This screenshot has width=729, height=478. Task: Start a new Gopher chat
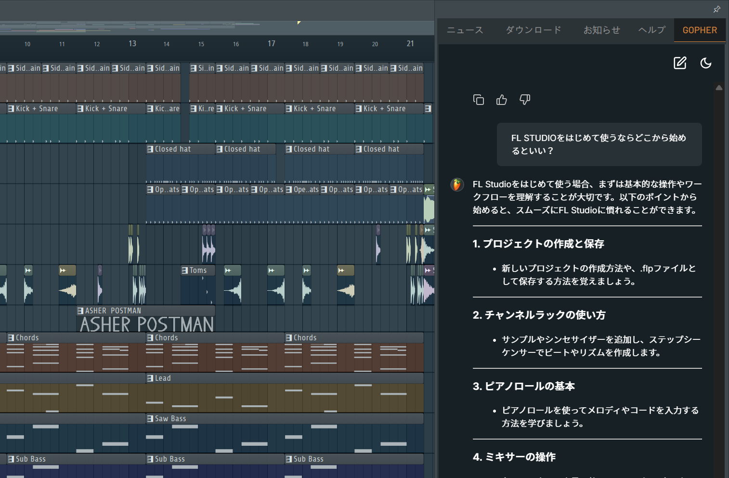(x=679, y=63)
